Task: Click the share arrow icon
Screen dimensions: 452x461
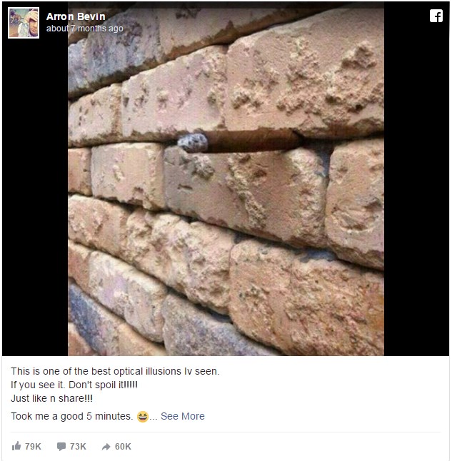Action: point(106,447)
